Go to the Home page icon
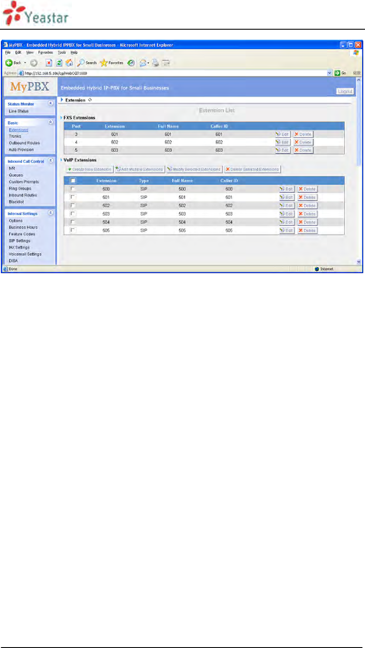 click(68, 63)
